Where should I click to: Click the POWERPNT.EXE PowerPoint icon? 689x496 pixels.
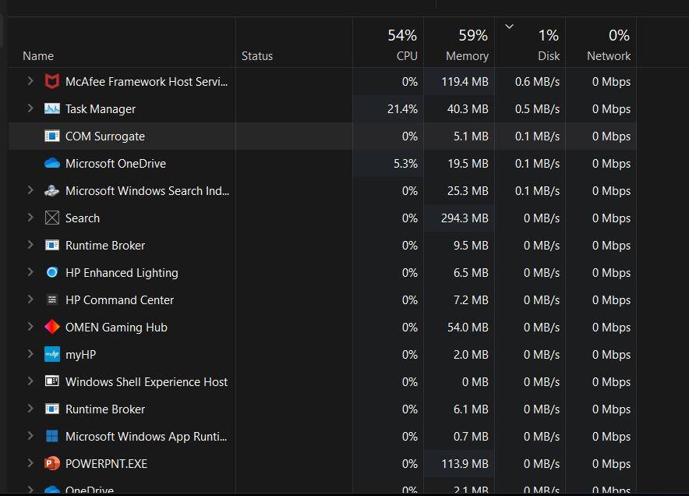point(52,464)
